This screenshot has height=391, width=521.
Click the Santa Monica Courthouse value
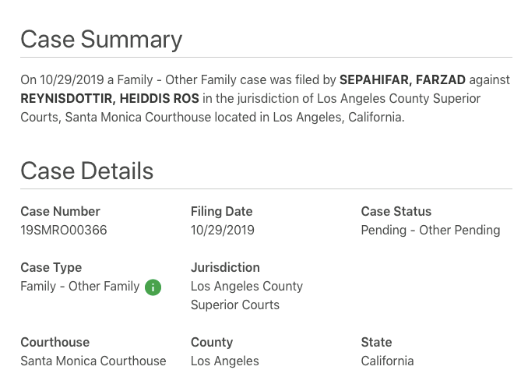pos(93,361)
